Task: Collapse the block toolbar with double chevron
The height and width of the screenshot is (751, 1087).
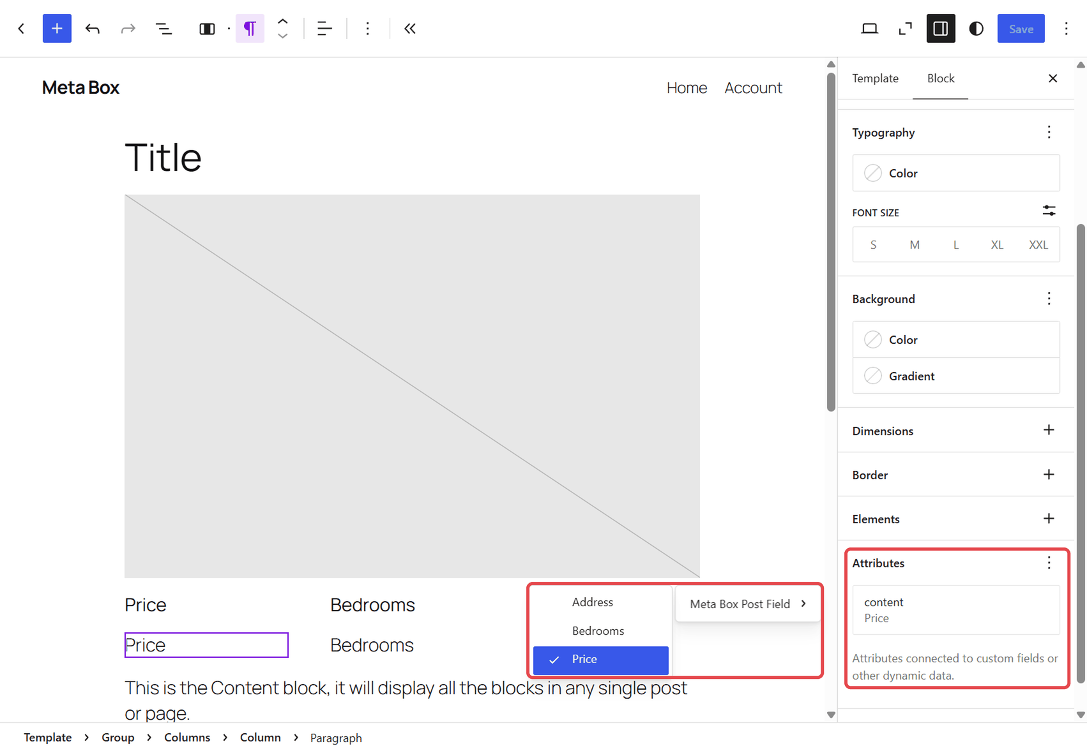Action: [410, 29]
